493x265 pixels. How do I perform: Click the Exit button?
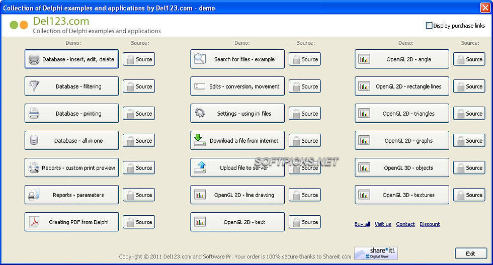[471, 253]
